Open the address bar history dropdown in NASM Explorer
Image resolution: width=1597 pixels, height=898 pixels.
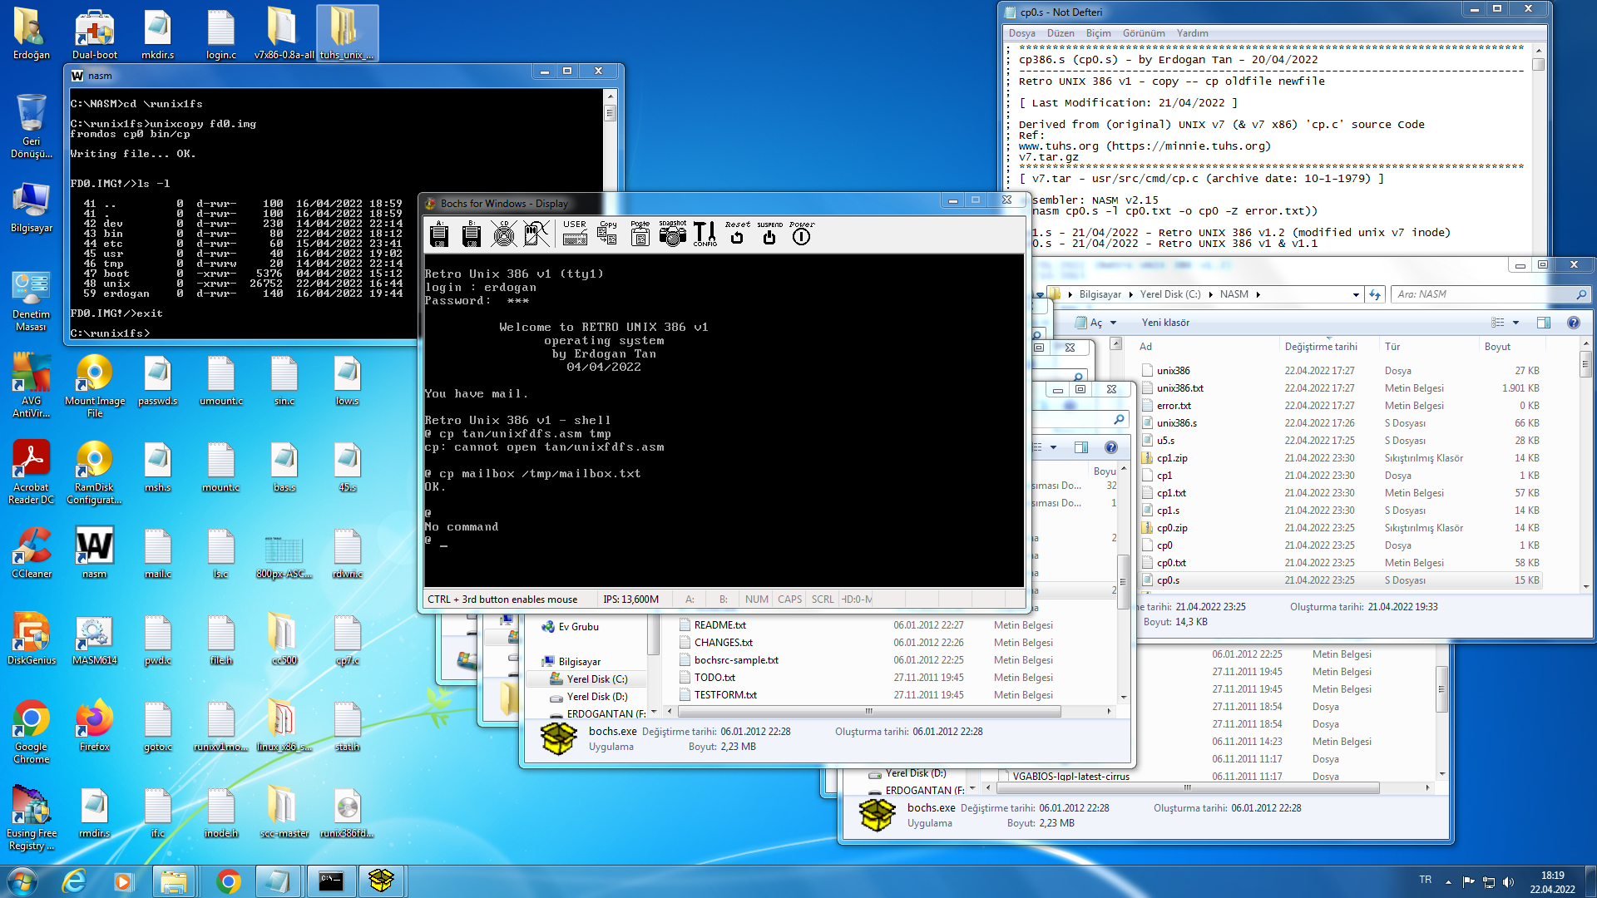click(x=1356, y=294)
